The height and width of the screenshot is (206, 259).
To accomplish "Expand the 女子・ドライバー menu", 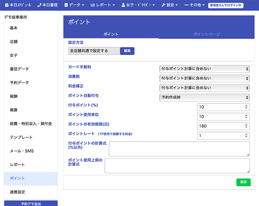I will [x=138, y=5].
